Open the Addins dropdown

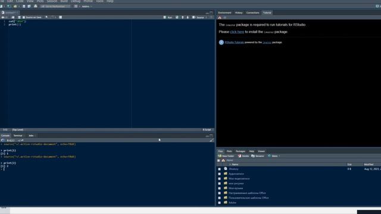87,7
